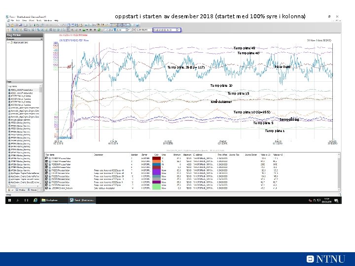
Task: Click the tag table vertical scrollbar
Action: [339, 171]
